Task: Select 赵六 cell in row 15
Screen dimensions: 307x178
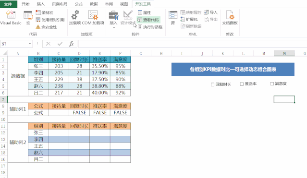Action: (38, 153)
